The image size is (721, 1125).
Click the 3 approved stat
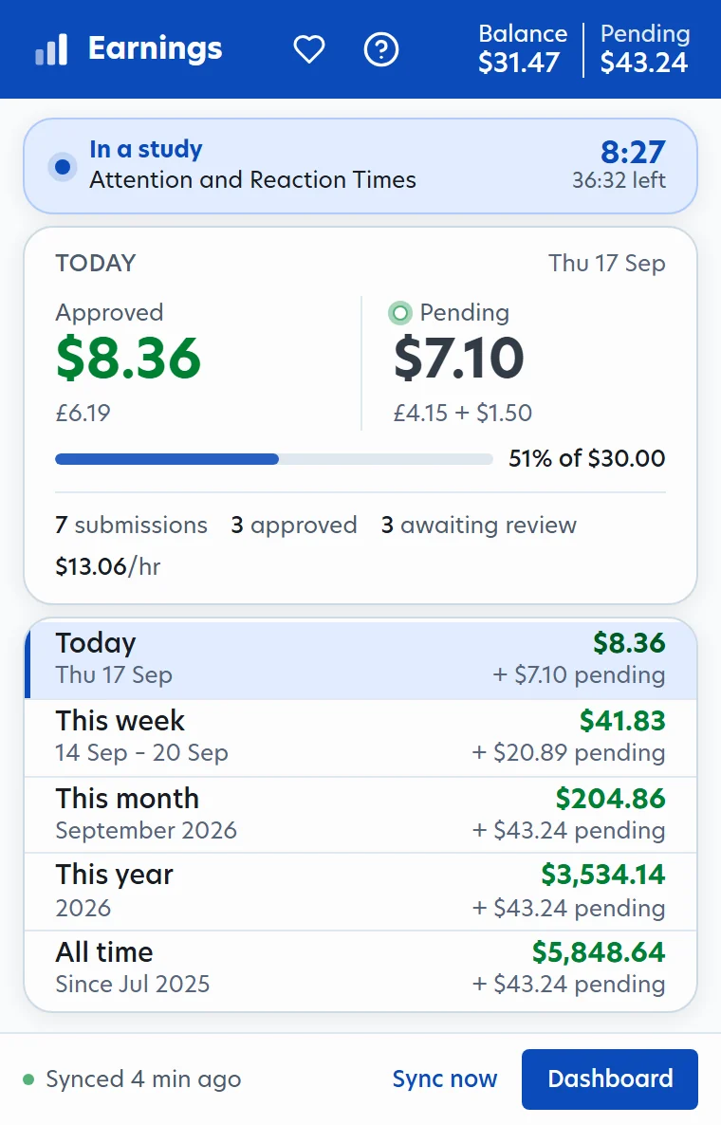click(294, 526)
